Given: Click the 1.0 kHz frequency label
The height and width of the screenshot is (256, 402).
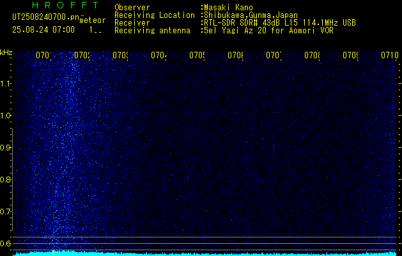Looking at the screenshot, I should click(6, 116).
